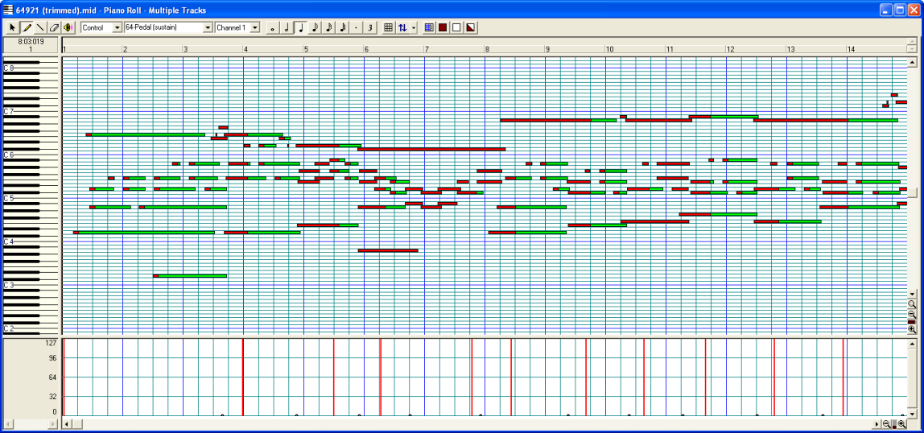Choose the Line draw tool
Image resolution: width=924 pixels, height=433 pixels.
tap(40, 27)
